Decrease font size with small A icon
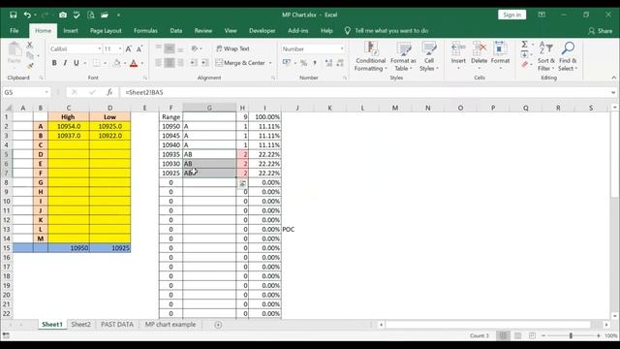The width and height of the screenshot is (620, 349). [x=139, y=49]
